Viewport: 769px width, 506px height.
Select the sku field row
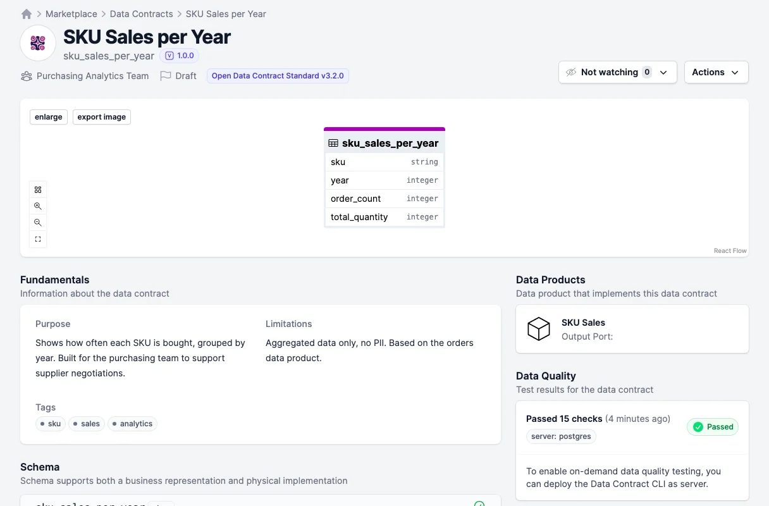384,162
